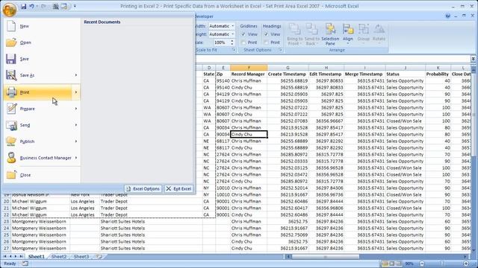Select column H header
Image resolution: width=478 pixels, height=268 pixels.
(326, 68)
